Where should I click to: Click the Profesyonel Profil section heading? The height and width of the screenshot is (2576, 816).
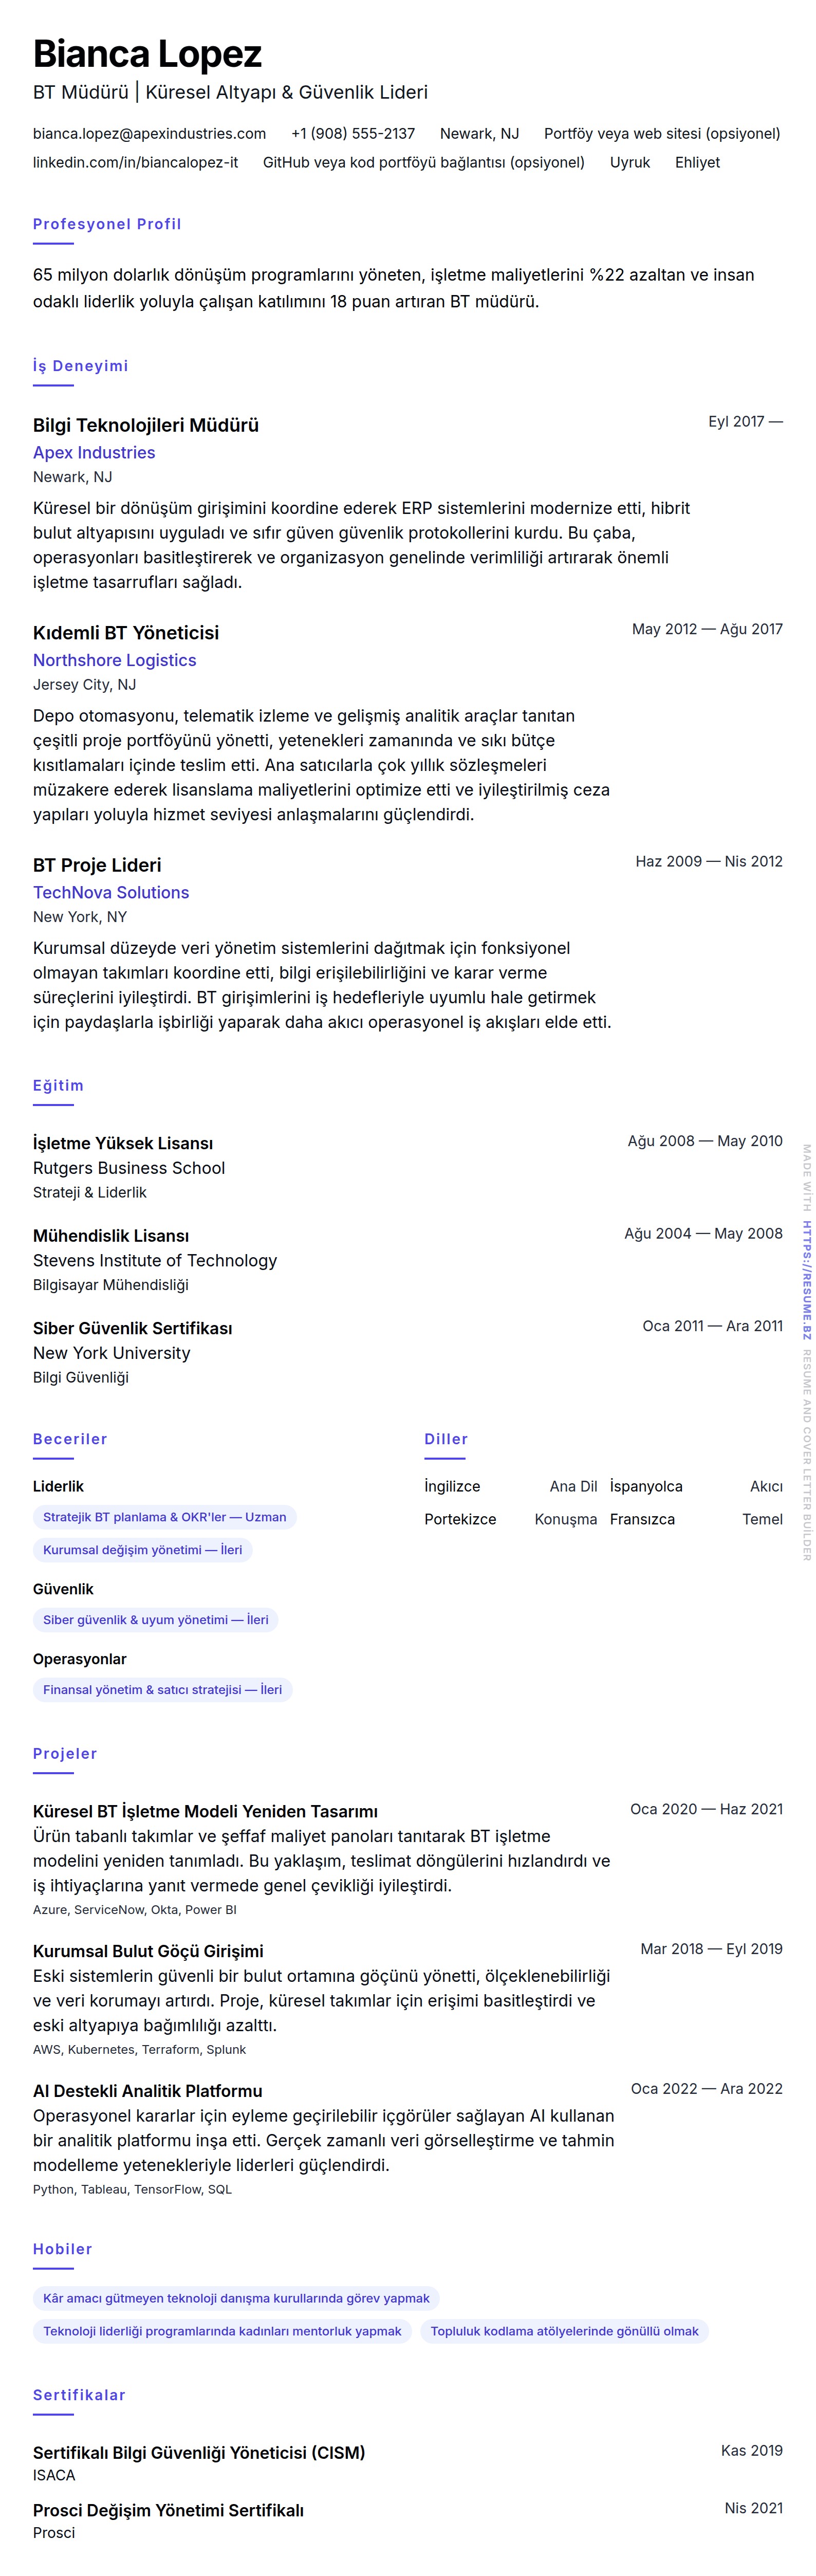(x=107, y=224)
